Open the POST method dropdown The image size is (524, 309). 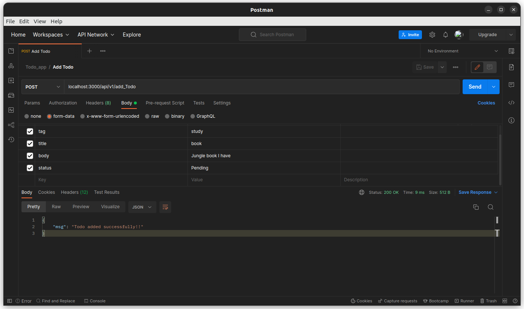tap(43, 87)
